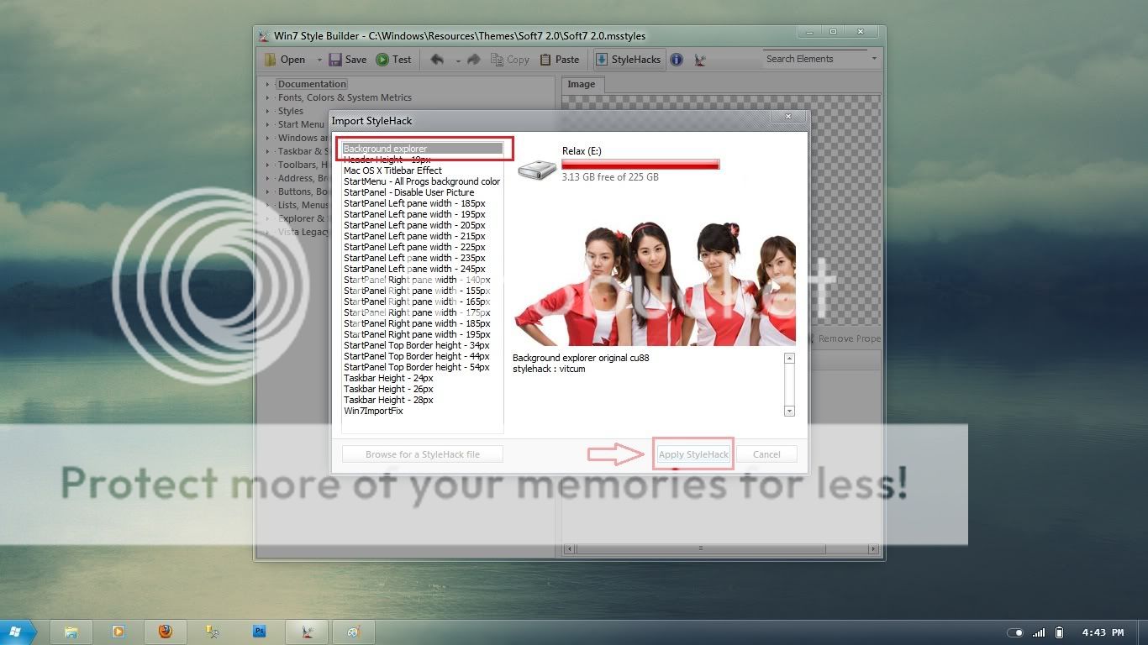Click main window scrollbar right arrow
This screenshot has height=645, width=1148.
873,548
